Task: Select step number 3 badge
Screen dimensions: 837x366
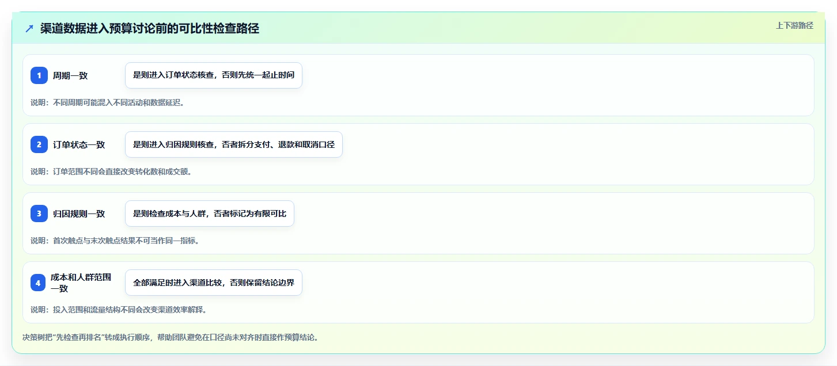Action: pos(39,213)
